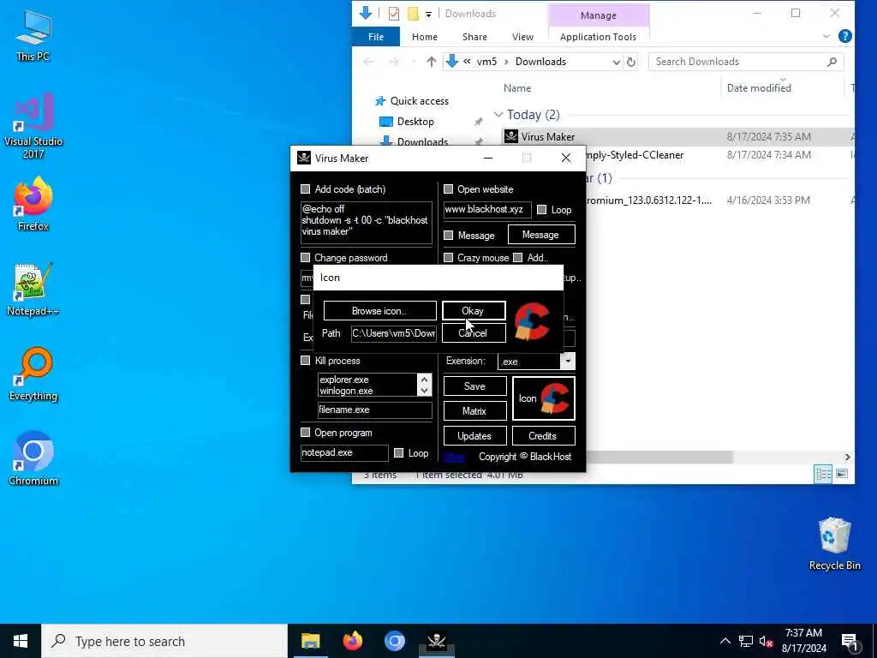Open the Windows Start menu
Image resolution: width=877 pixels, height=658 pixels.
coord(21,641)
